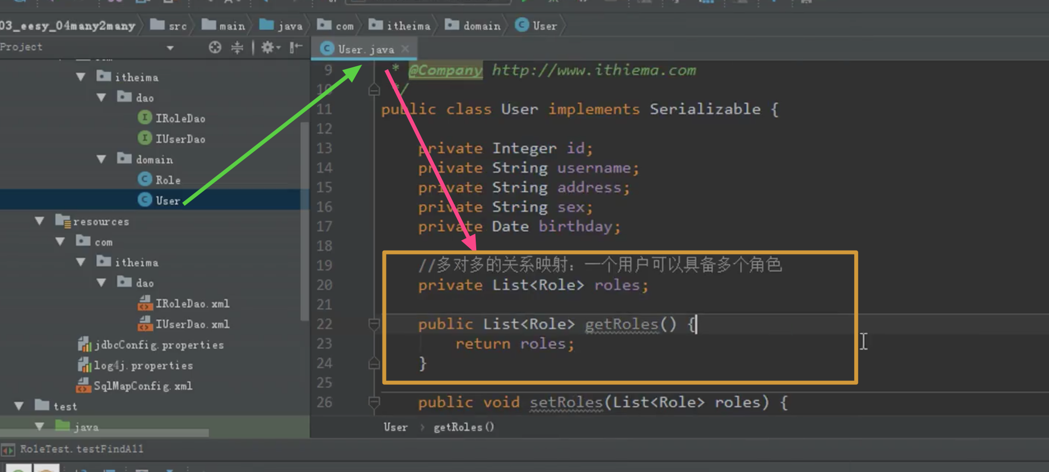This screenshot has width=1049, height=472.
Task: Collapse the itheima folder under resources
Action: coord(81,262)
